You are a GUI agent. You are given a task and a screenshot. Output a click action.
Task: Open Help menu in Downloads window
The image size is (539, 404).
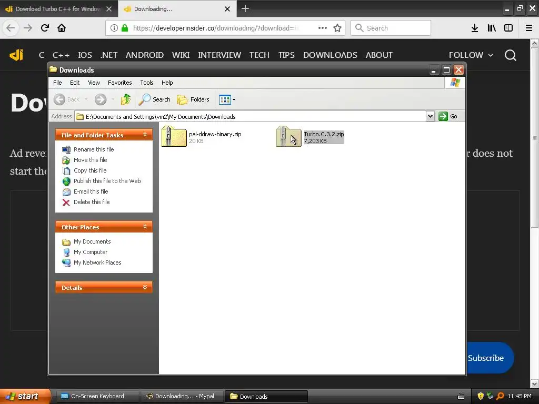click(167, 83)
